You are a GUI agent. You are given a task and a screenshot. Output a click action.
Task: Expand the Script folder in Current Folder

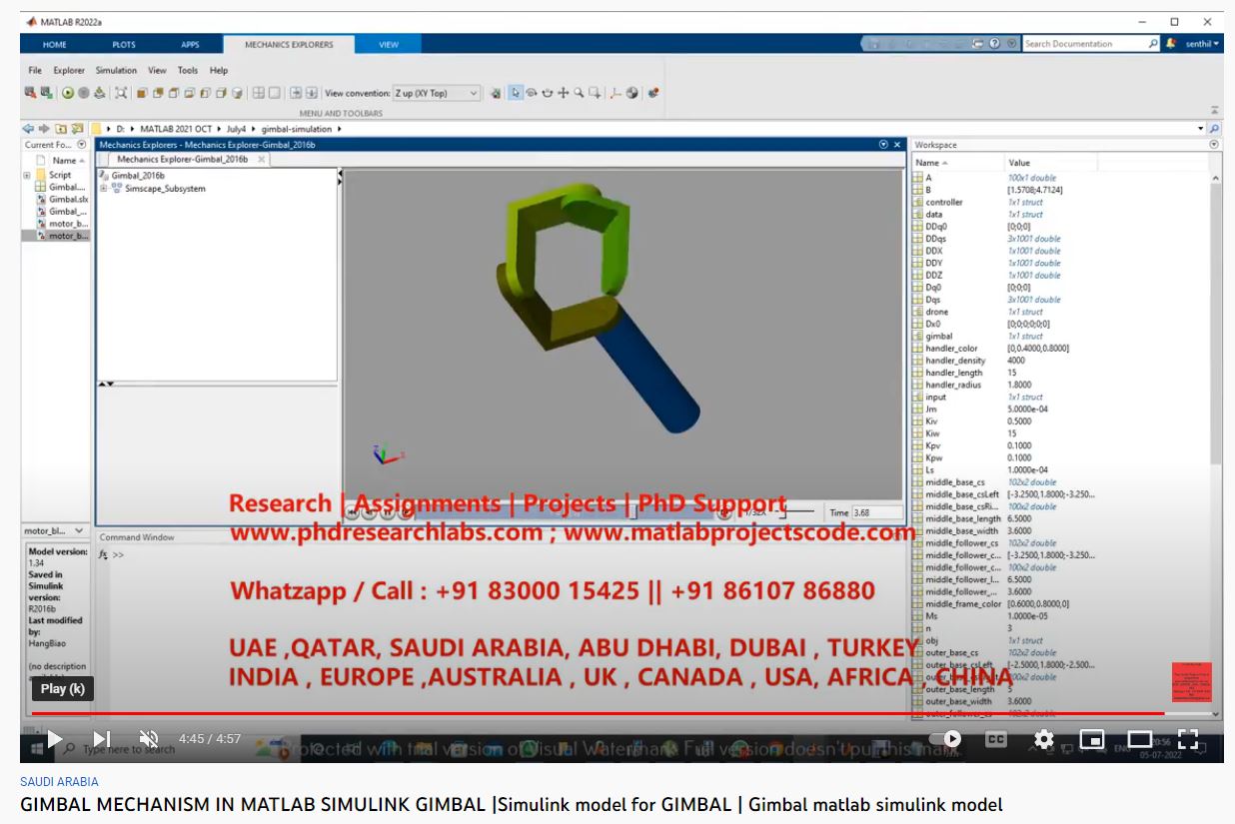click(27, 175)
